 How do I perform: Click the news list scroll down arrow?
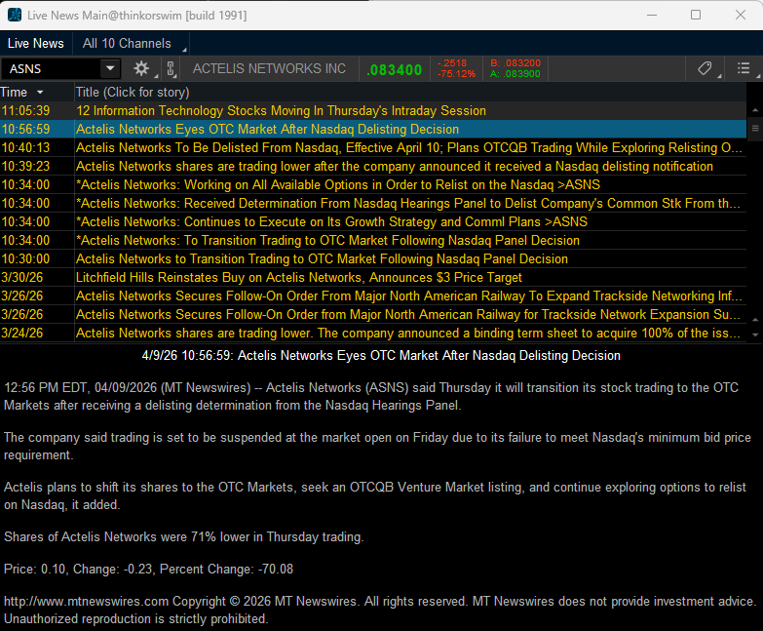click(x=755, y=335)
